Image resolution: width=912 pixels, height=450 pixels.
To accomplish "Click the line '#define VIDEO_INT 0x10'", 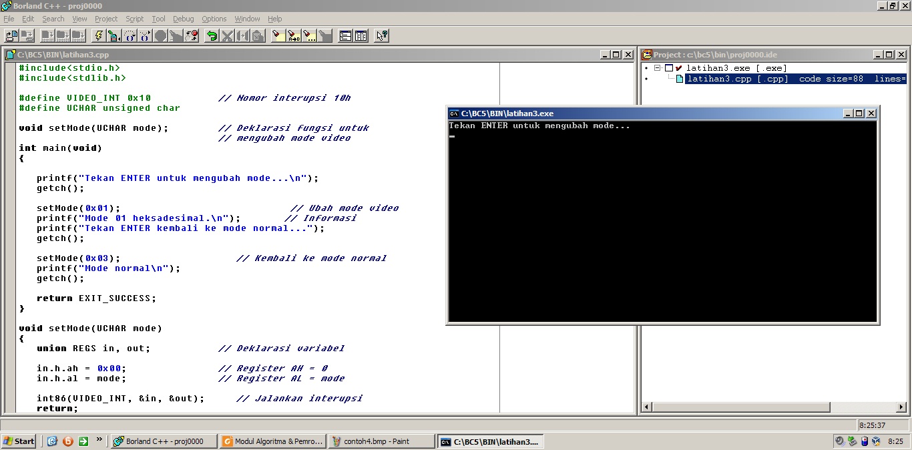I will coord(85,98).
